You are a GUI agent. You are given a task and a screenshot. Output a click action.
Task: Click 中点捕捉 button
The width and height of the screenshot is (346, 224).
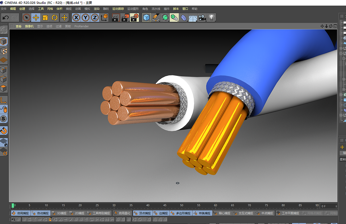click(x=265, y=213)
